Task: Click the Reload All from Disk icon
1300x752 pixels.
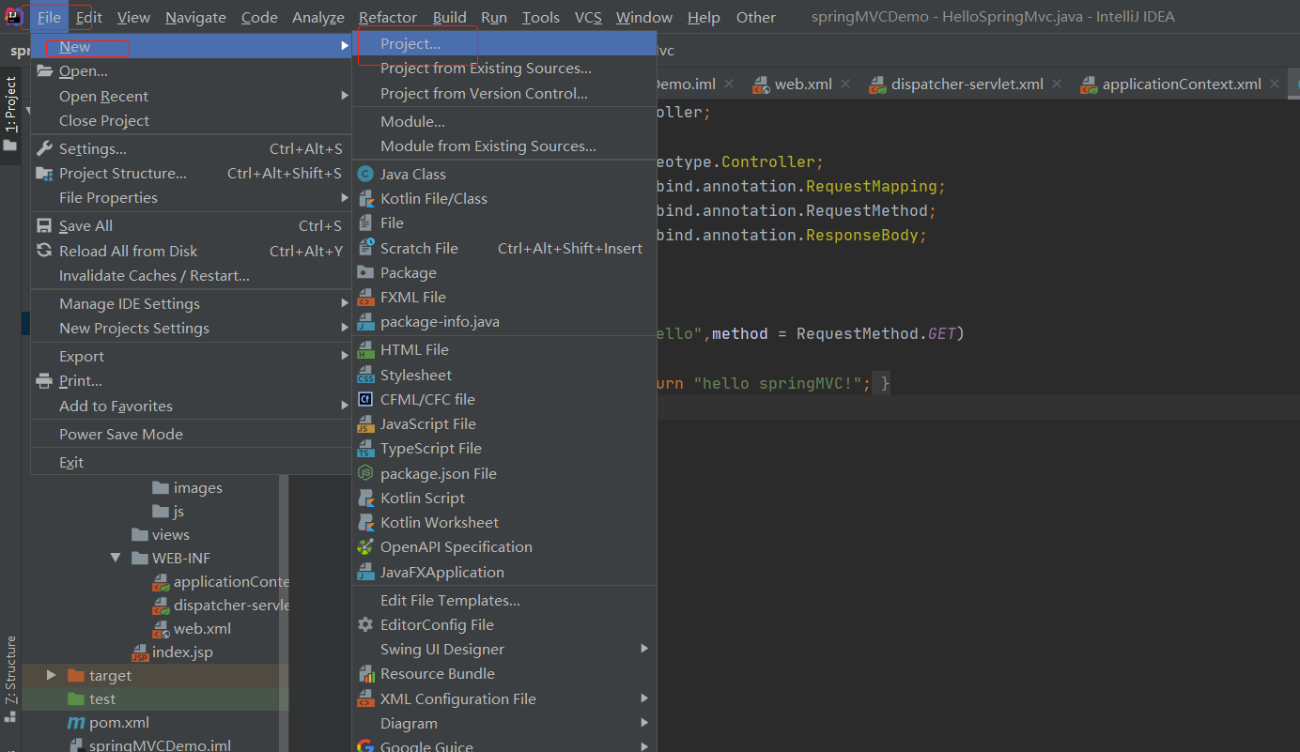Action: pos(44,251)
